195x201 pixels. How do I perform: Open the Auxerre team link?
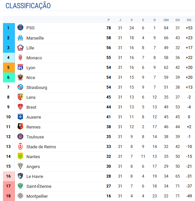[x=34, y=117]
